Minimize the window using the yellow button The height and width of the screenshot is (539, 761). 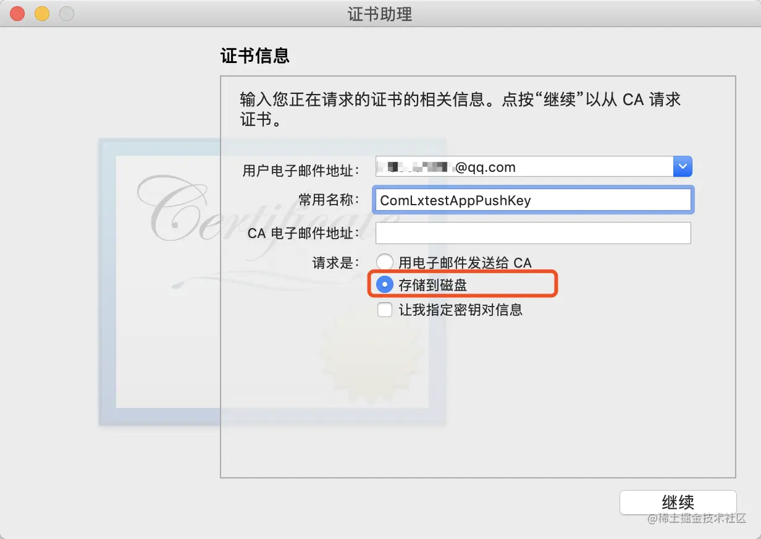click(x=42, y=14)
